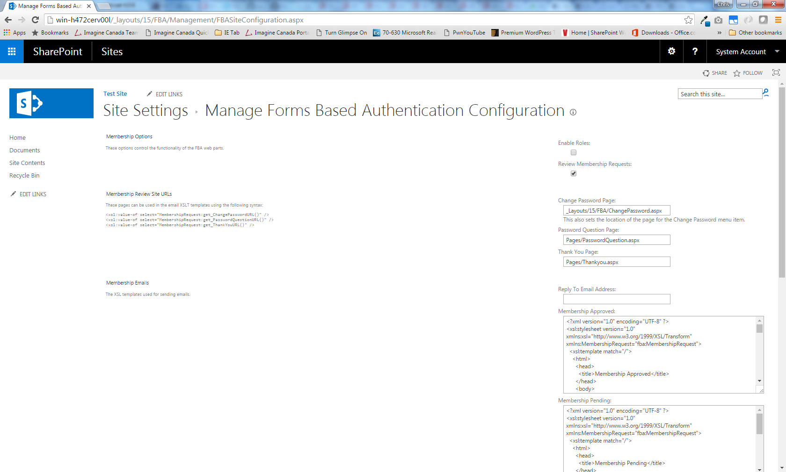Open the SharePoint app launcher grid
786x472 pixels.
12,51
